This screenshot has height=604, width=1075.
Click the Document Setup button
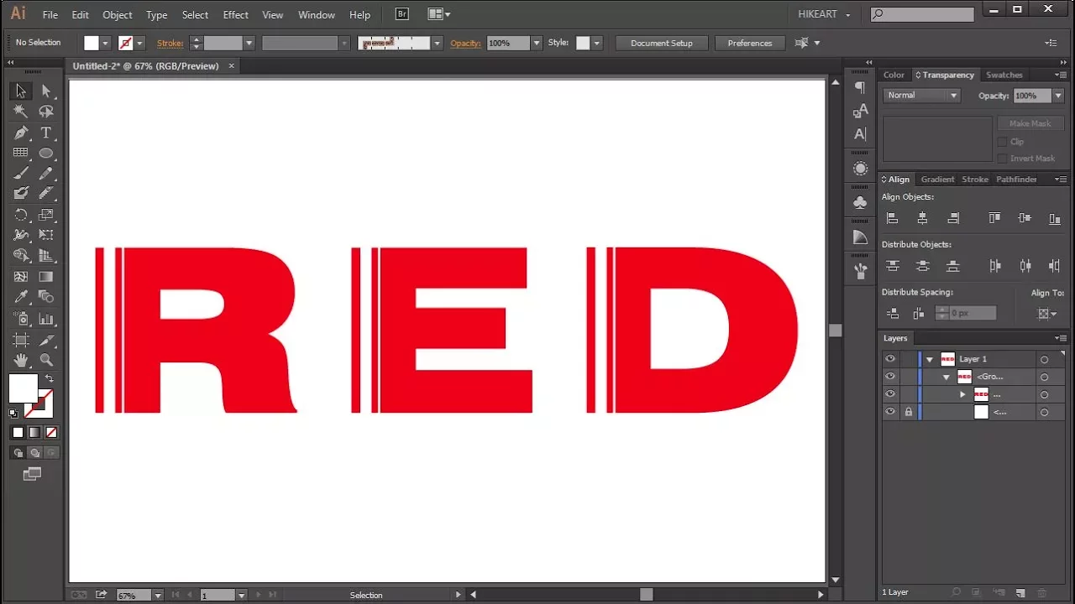(x=662, y=43)
